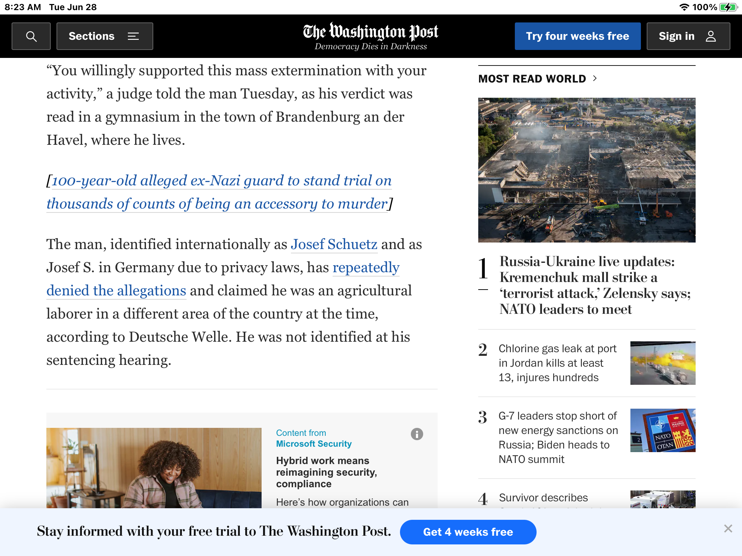Open G-7 leaders energy sanctions article
This screenshot has height=556, width=742.
pos(558,437)
